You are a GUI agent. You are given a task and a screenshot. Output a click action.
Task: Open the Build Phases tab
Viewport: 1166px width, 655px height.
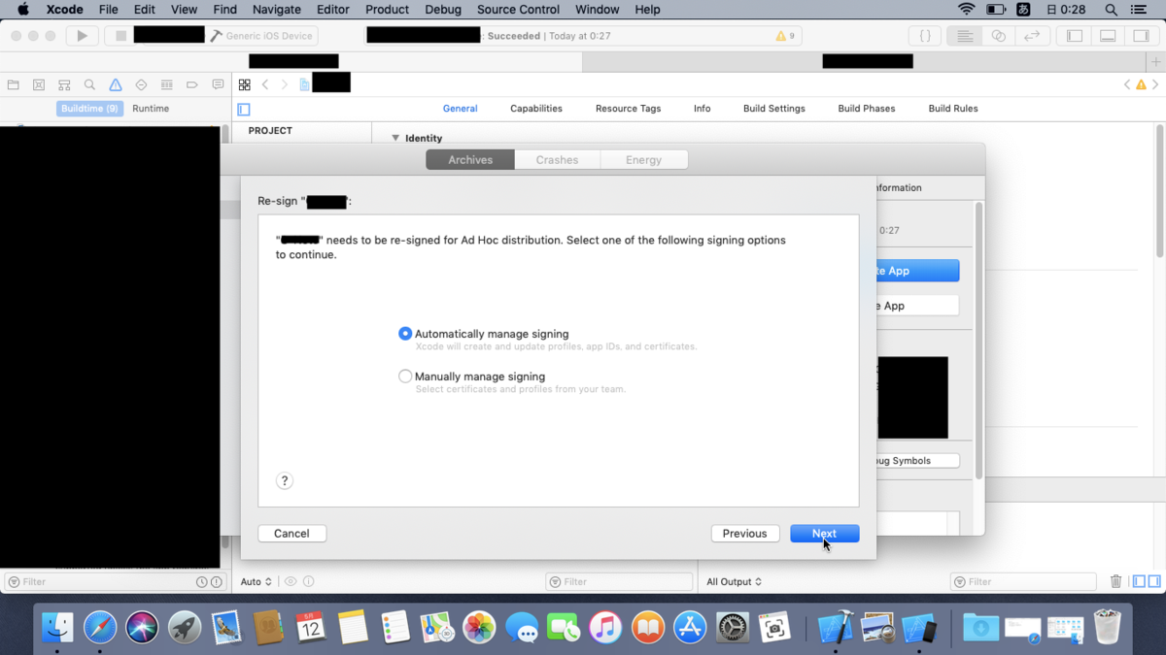[x=867, y=109]
